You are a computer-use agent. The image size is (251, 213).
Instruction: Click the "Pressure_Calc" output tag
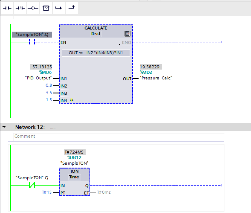point(156,78)
